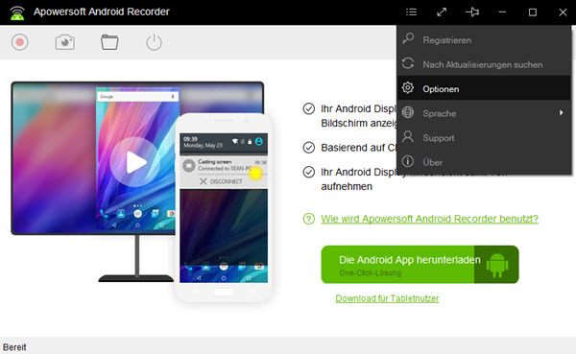This screenshot has height=354, width=576.
Task: Open the 'Wie wird Apowersoft Android Recorder benutzt?' link
Action: [x=429, y=219]
